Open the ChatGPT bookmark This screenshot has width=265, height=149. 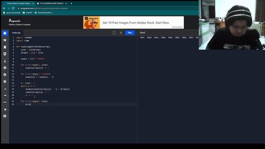[28, 13]
